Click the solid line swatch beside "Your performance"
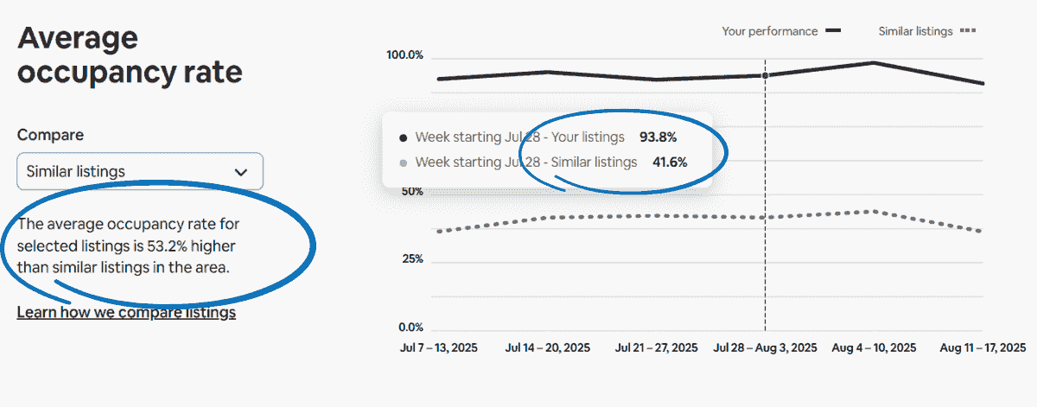1037x407 pixels. 833,31
